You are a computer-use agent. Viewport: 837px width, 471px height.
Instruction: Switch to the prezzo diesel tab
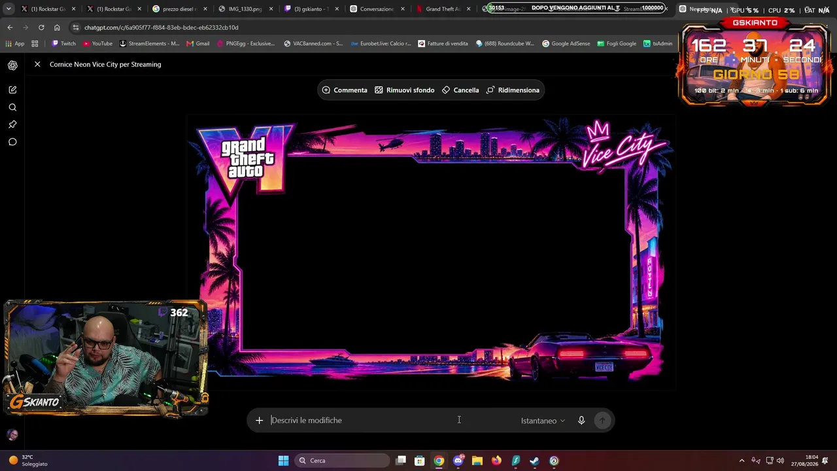179,9
